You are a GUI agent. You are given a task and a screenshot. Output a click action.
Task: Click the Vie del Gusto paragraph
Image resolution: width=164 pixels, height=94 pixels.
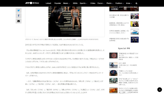coord(65,52)
